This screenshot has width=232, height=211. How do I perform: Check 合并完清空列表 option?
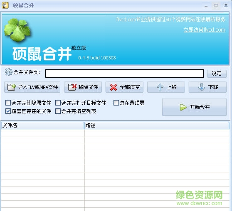tap(58, 111)
